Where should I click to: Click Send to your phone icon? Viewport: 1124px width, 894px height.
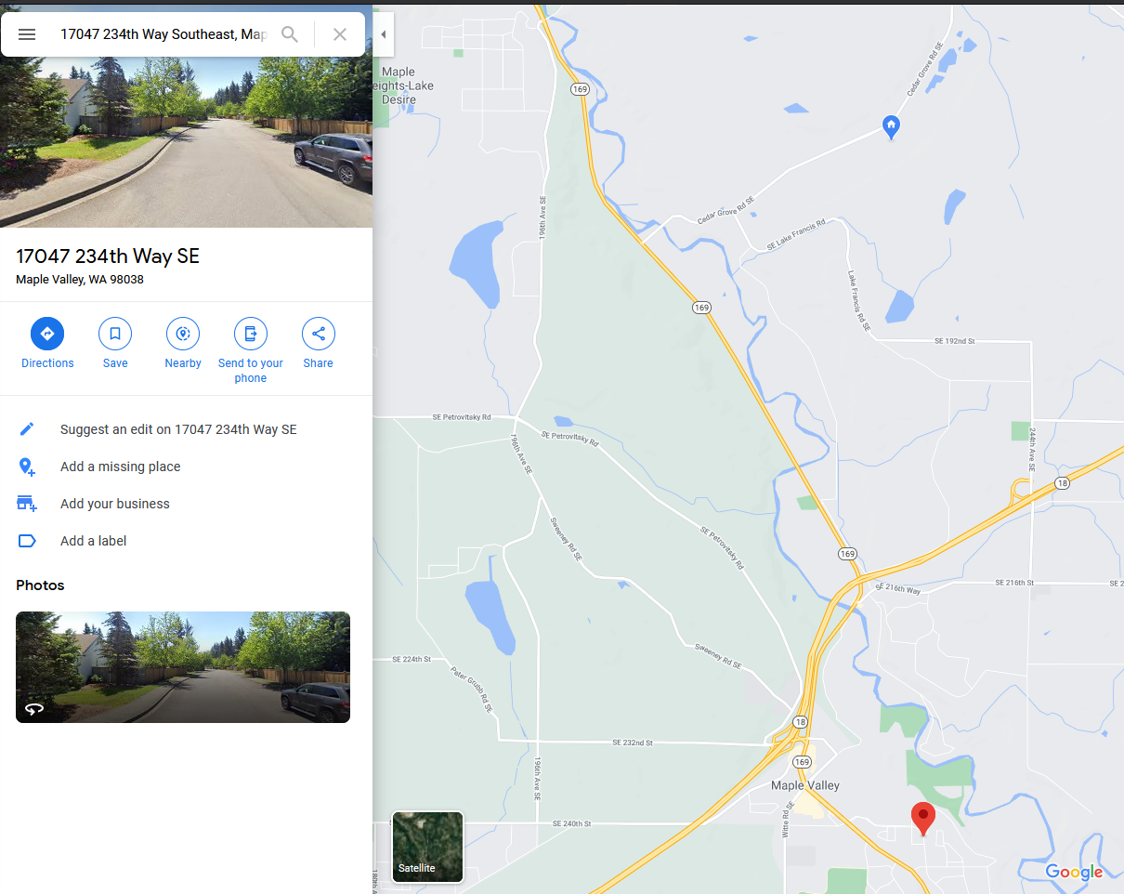(x=251, y=334)
